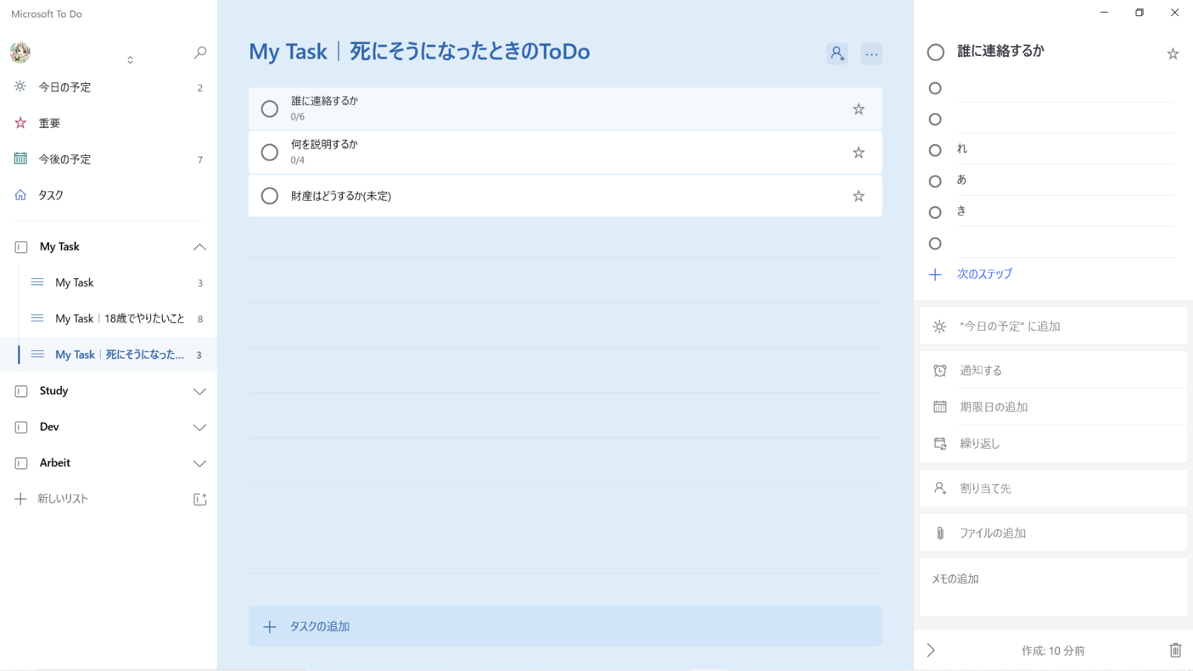Open the 今日の予定 smart list
Screen dimensions: 1193x671
tap(65, 87)
